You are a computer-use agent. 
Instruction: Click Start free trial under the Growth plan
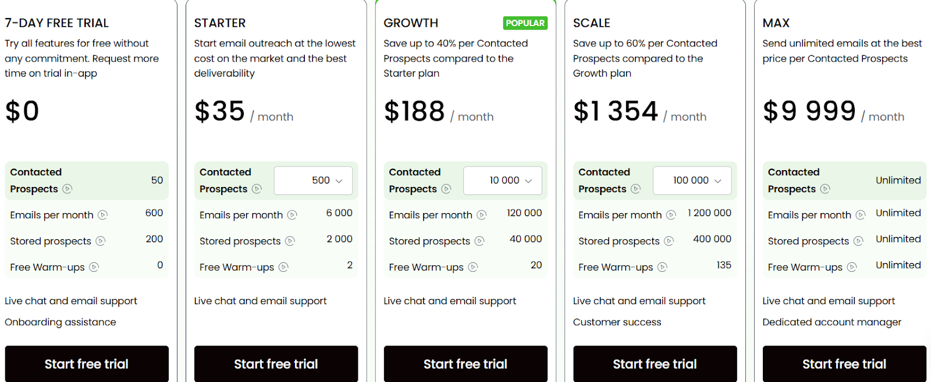pyautogui.click(x=465, y=363)
